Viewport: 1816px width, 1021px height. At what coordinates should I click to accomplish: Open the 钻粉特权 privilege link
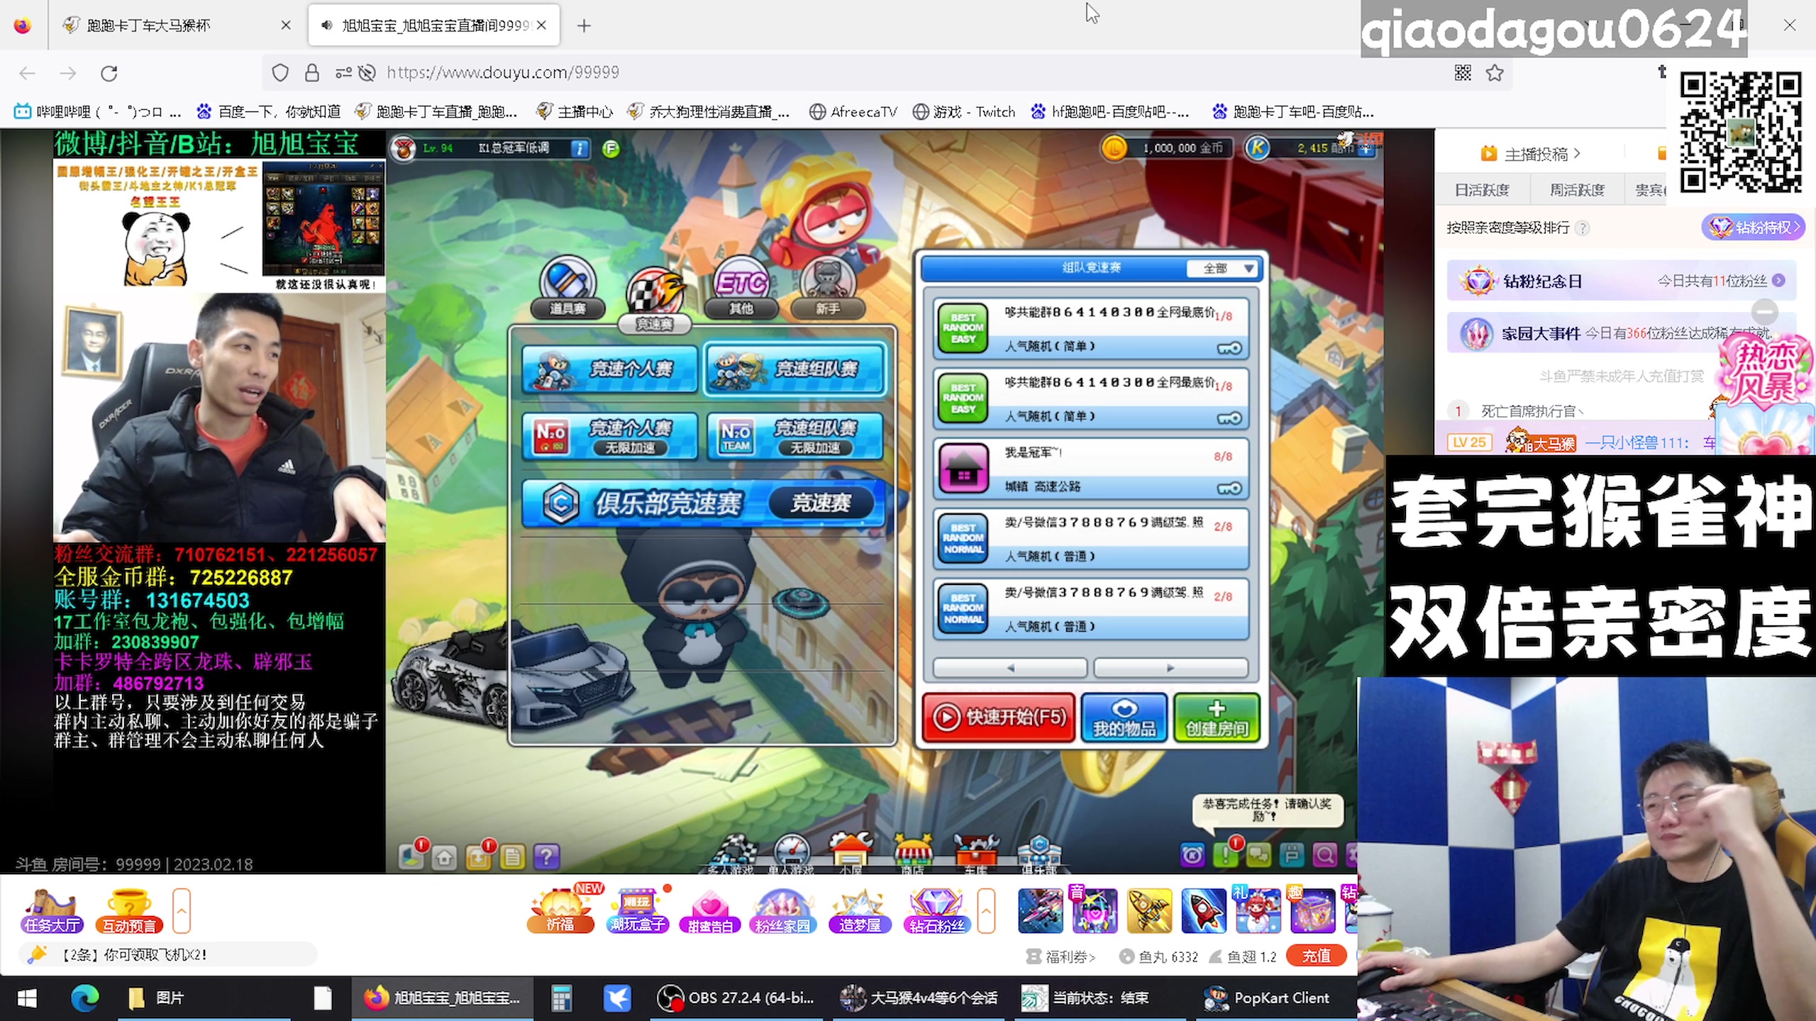[x=1754, y=228]
